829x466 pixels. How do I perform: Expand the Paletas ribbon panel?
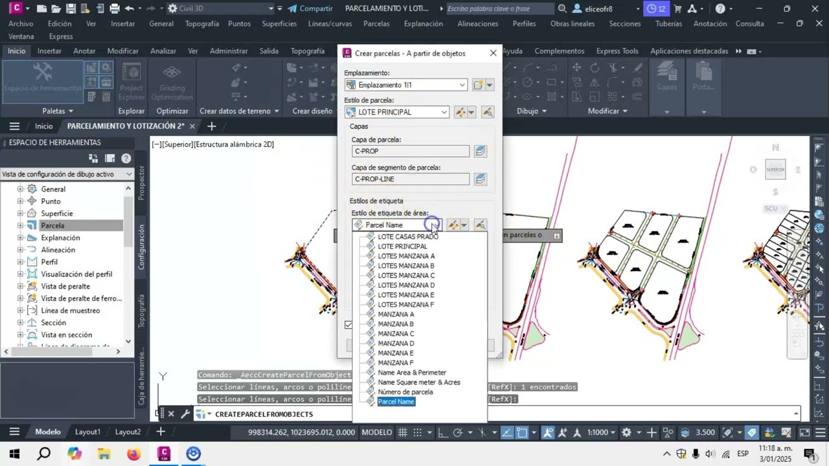pyautogui.click(x=58, y=111)
